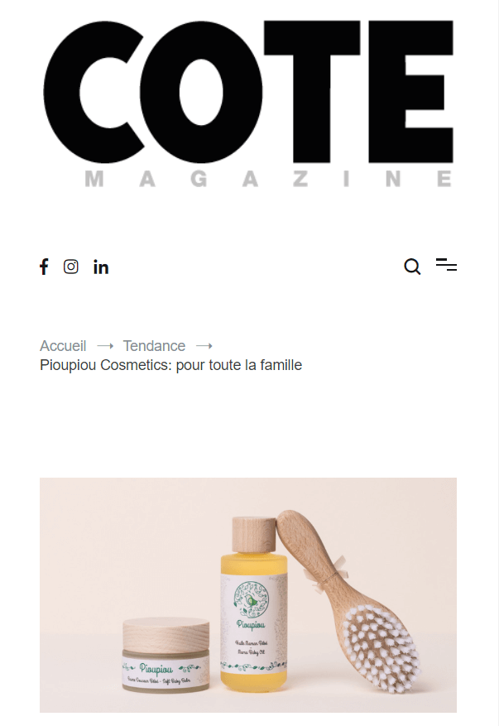Click the grey MAGAZINE wordmark
This screenshot has width=499, height=726.
(268, 179)
